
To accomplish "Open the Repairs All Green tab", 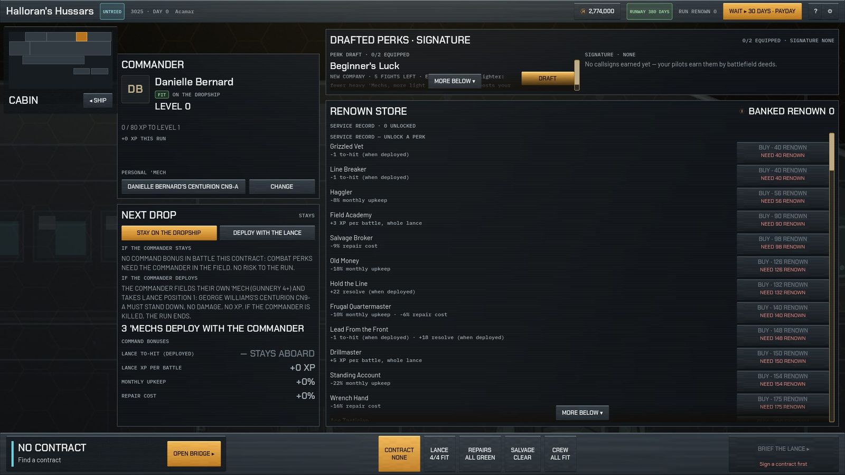I will click(x=480, y=453).
